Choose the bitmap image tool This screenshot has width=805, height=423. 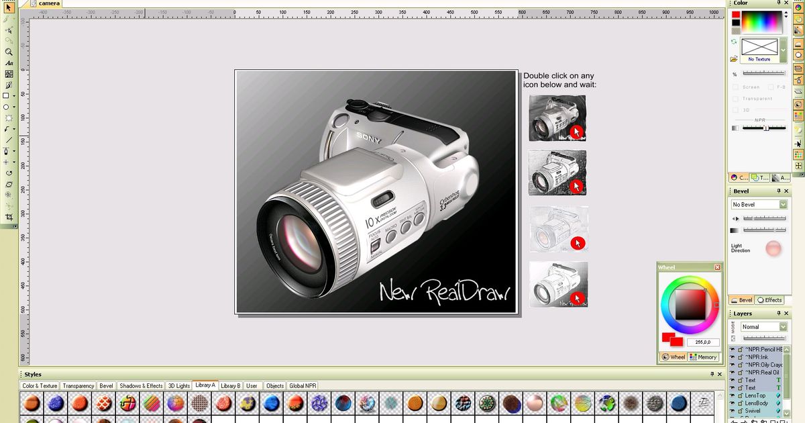(9, 74)
